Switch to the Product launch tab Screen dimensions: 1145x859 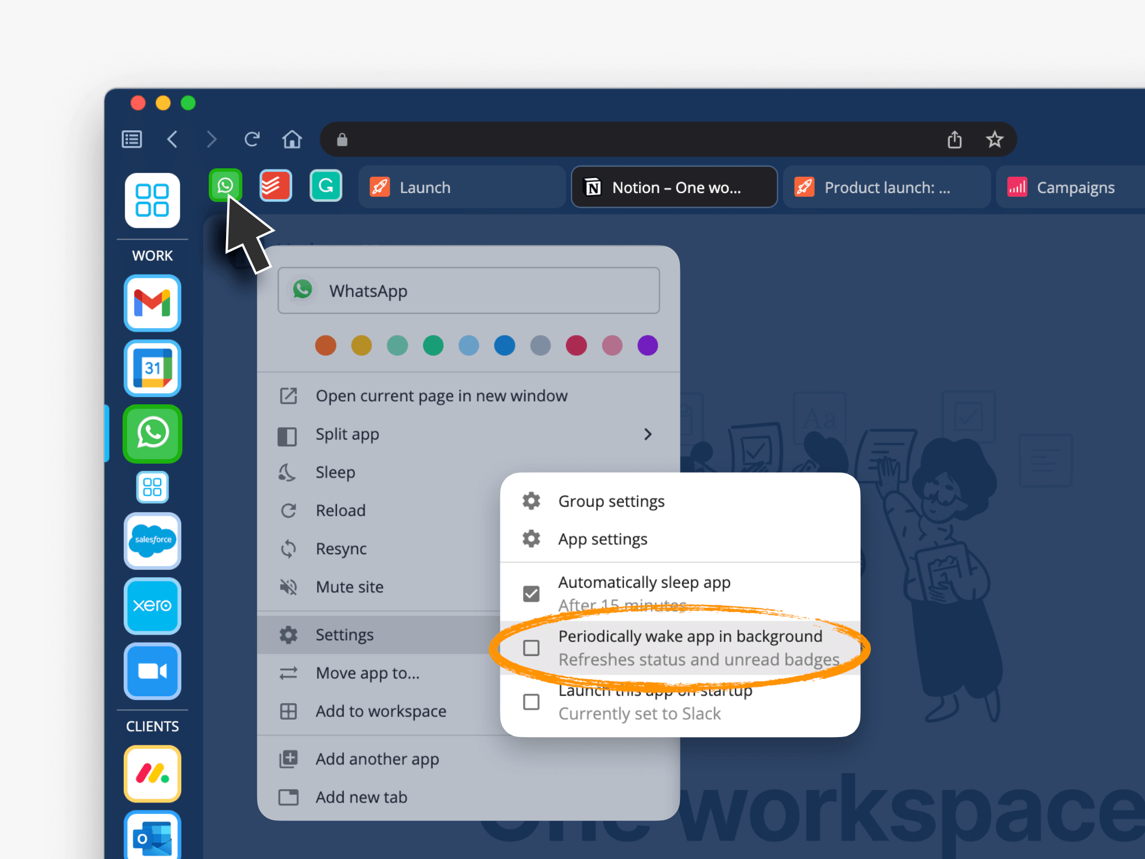click(x=885, y=187)
